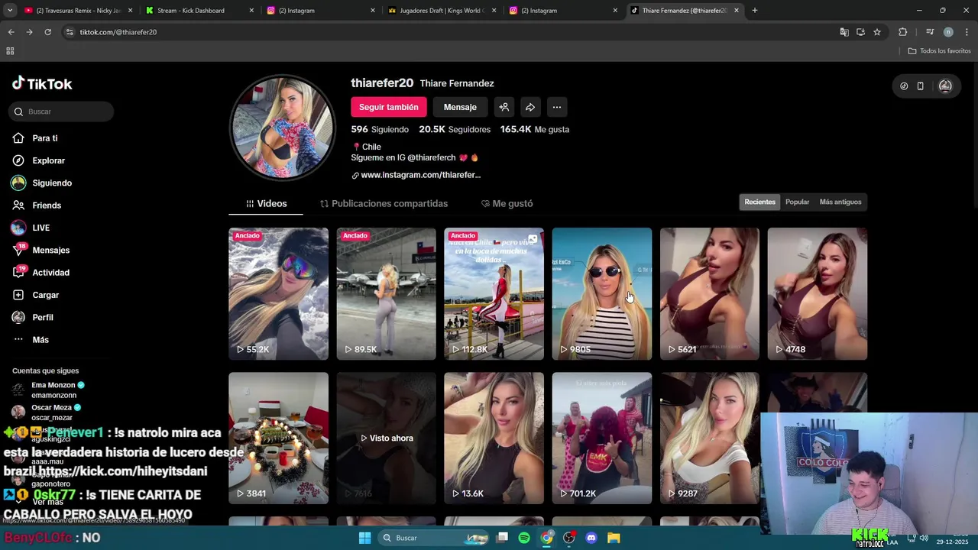
Task: Sort videos by Recientes
Action: (x=759, y=202)
